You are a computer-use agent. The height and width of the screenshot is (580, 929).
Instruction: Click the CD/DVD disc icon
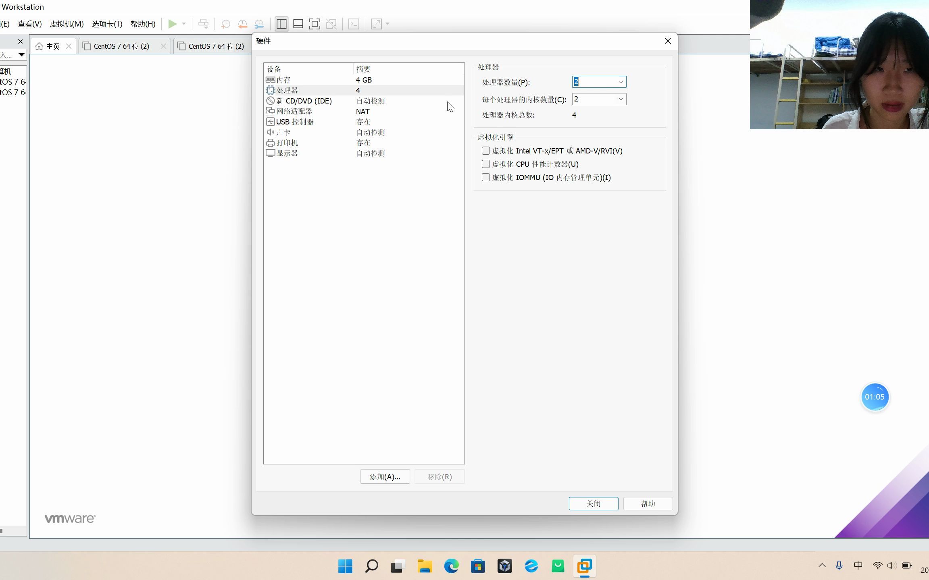271,101
